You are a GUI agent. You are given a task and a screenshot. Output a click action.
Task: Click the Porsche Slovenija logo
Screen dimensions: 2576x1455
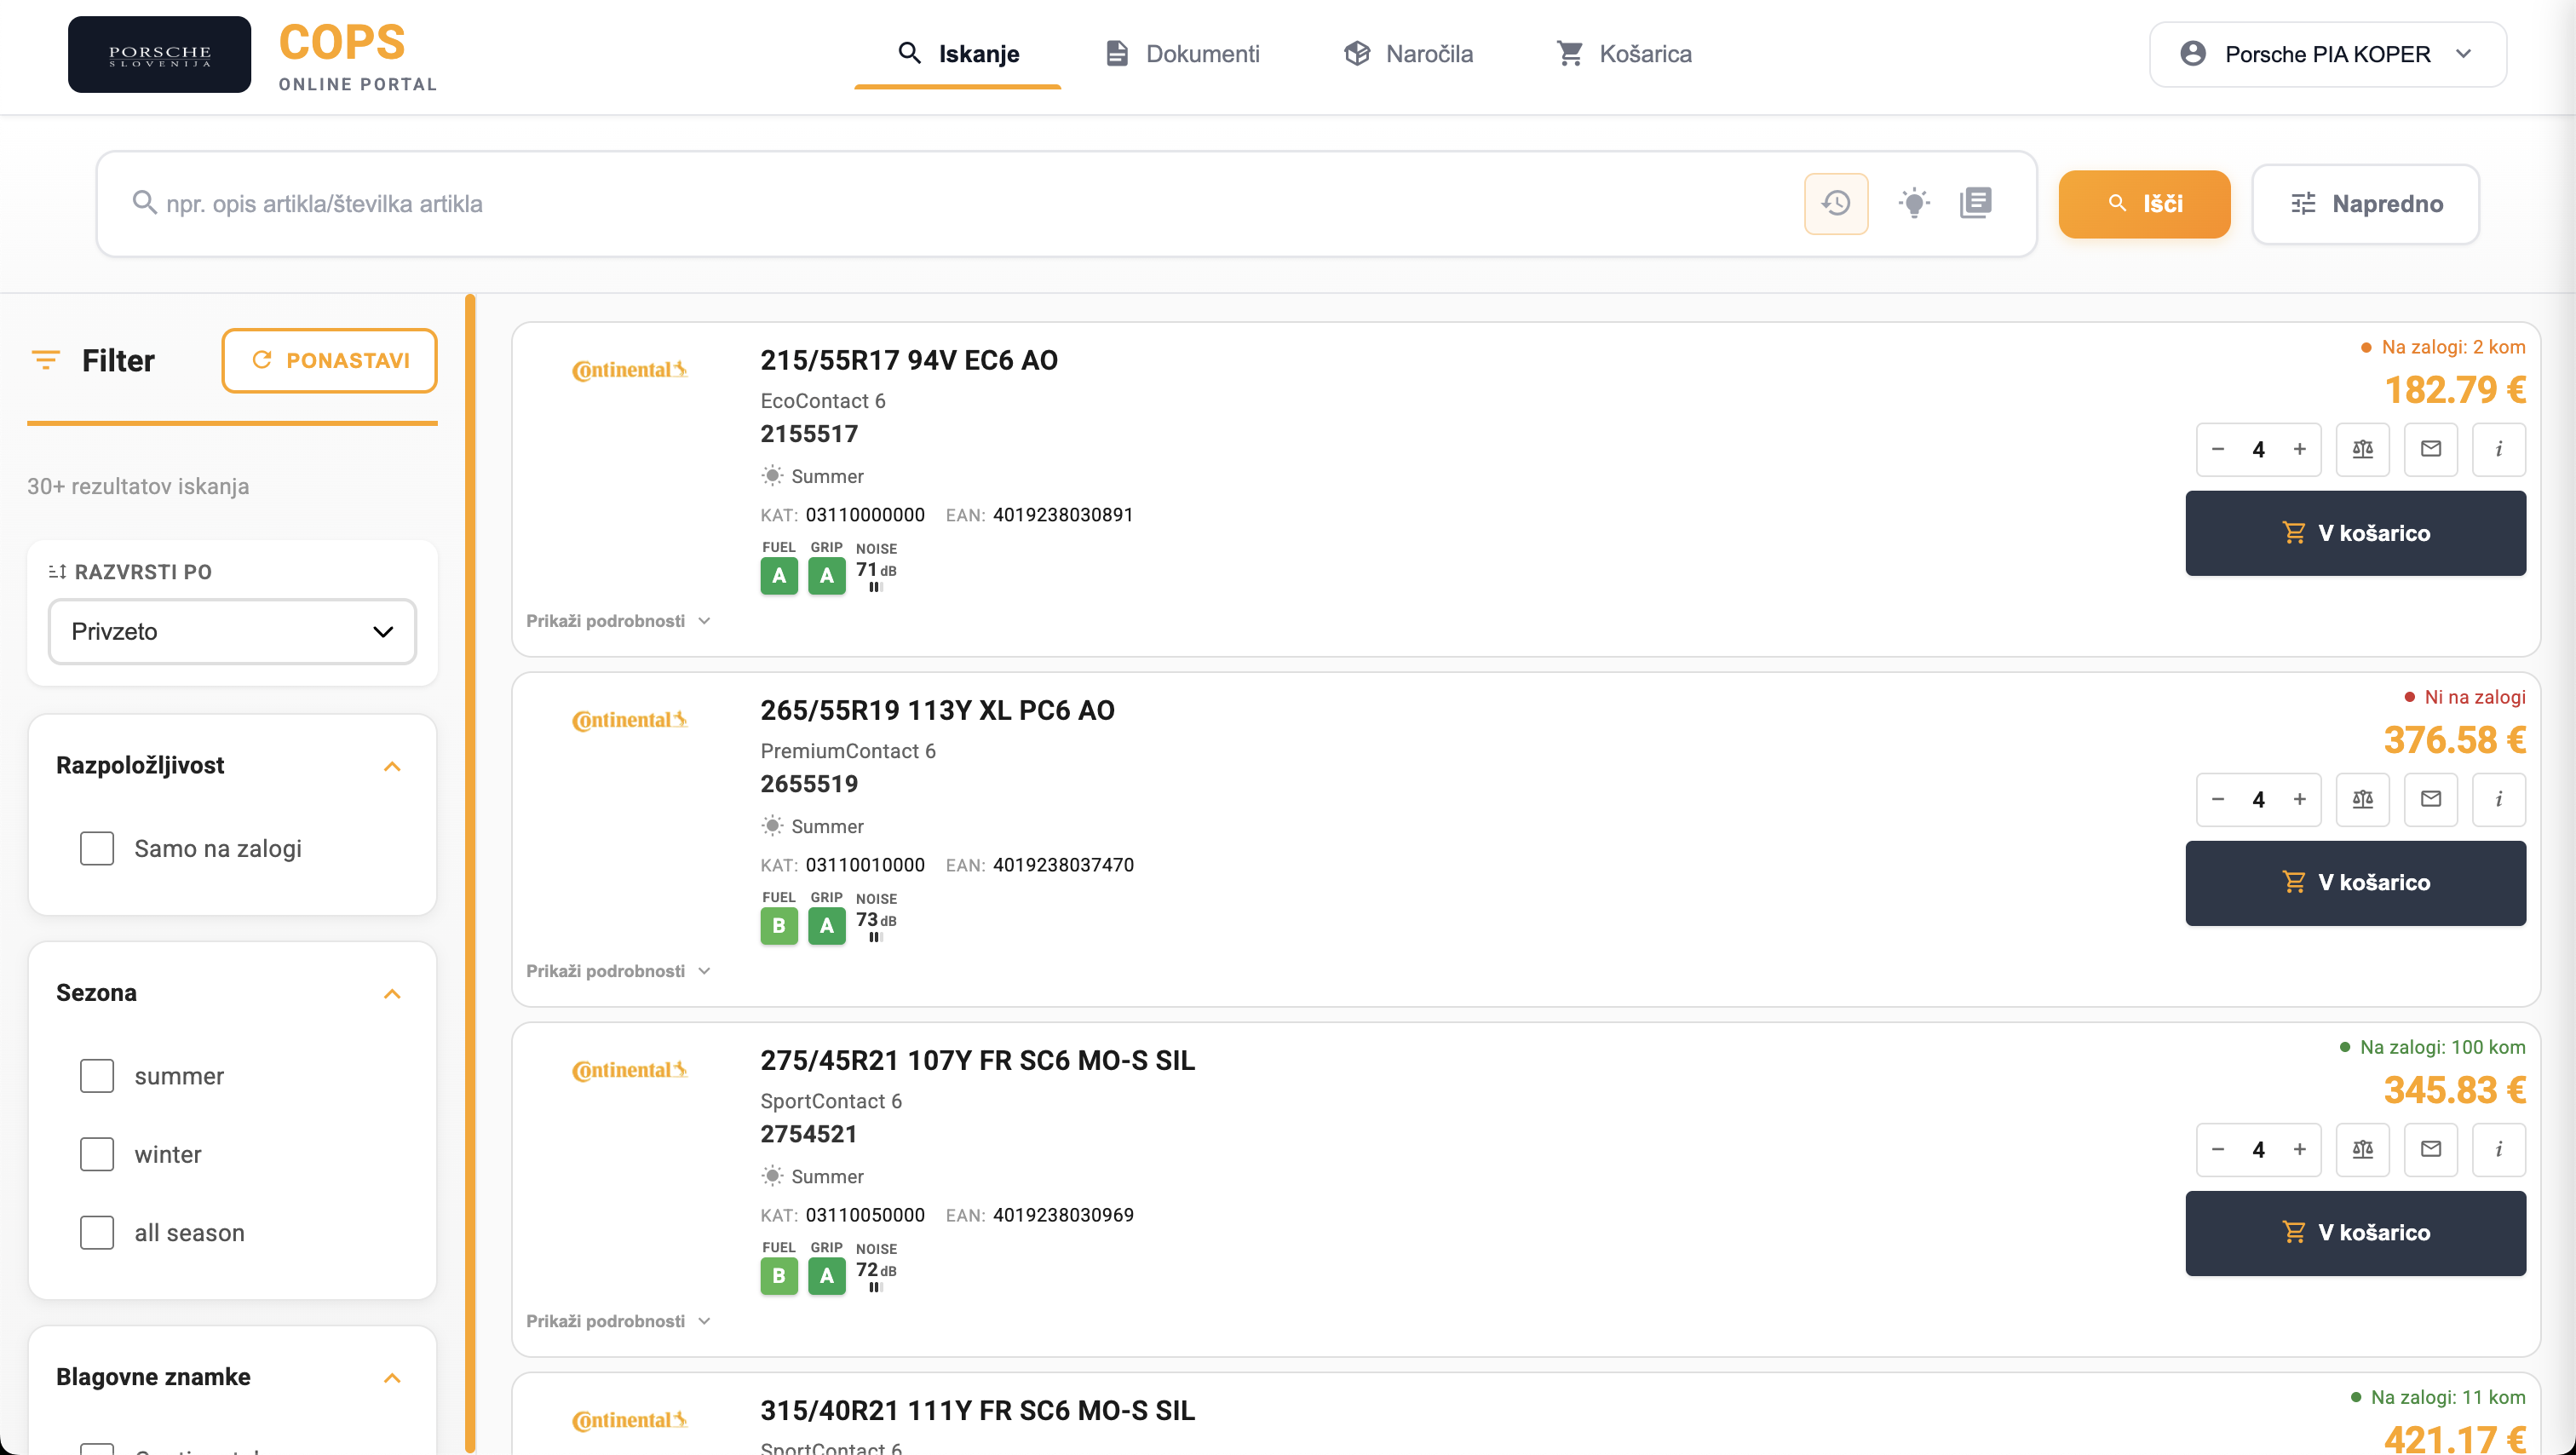(160, 54)
